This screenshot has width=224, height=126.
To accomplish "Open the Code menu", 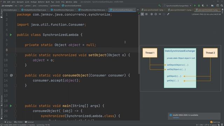I will (x=27, y=2).
